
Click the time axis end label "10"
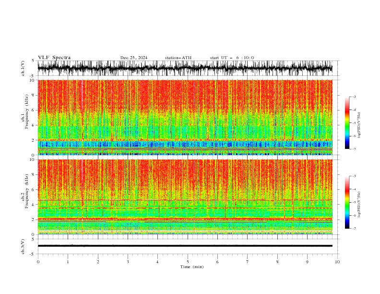pyautogui.click(x=337, y=262)
